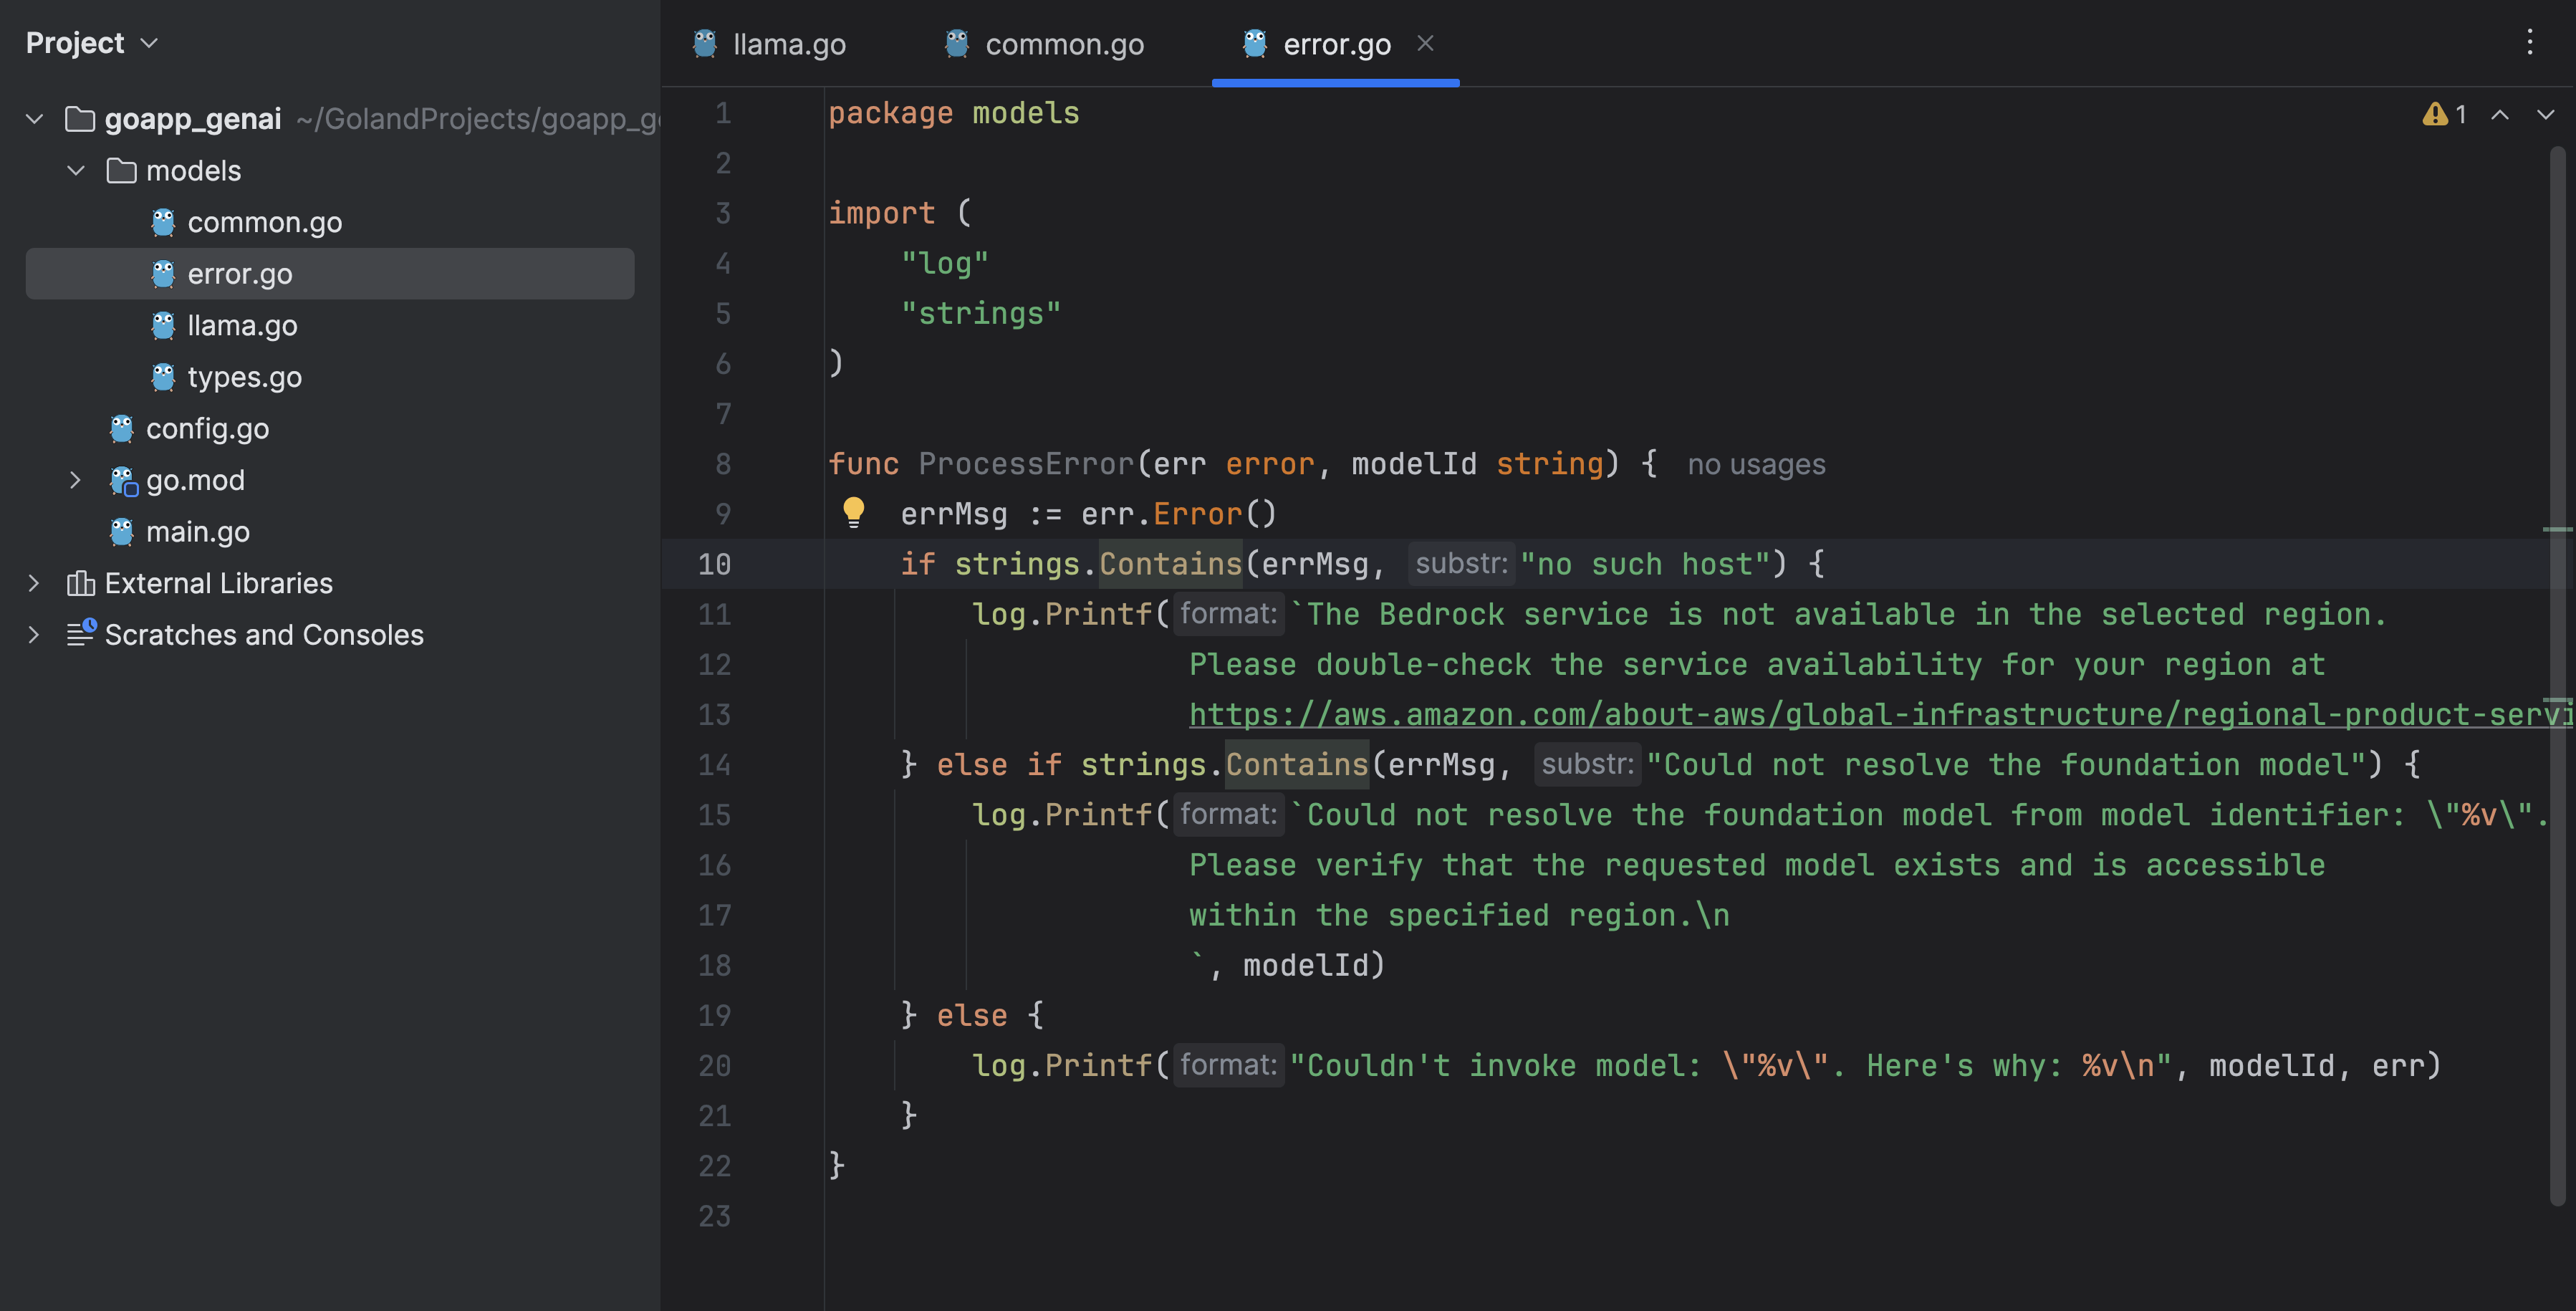Click the Scratches and Consoles icon
This screenshot has height=1311, width=2576.
pos(80,634)
